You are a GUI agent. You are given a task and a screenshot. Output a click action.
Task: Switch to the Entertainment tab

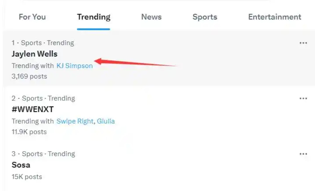pos(274,17)
